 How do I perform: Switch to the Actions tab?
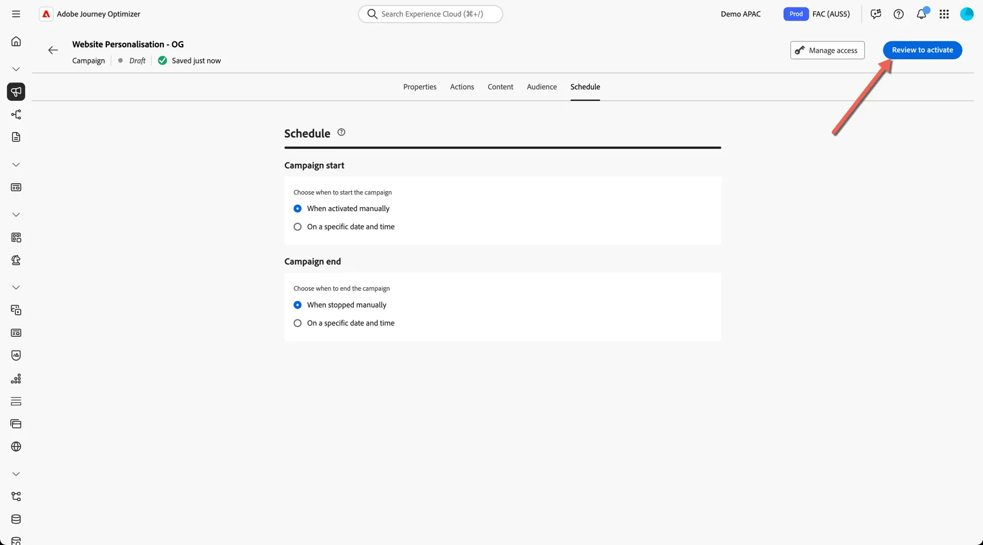click(462, 87)
